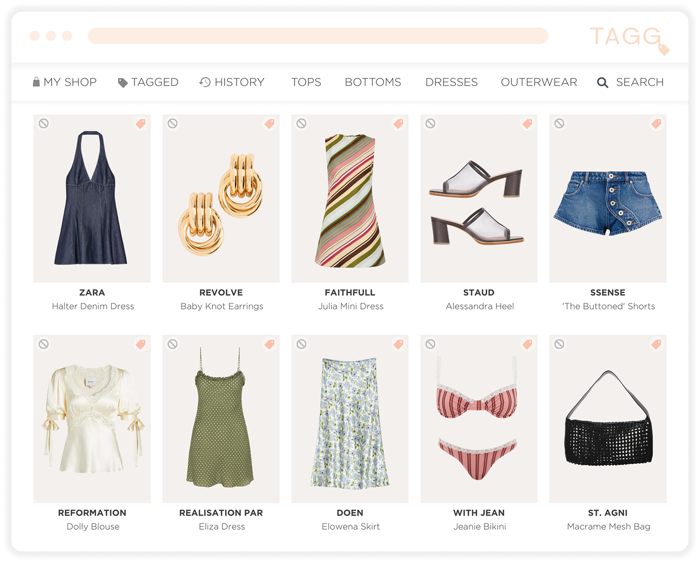Click the 'Halter Denim Dress' title
Screen dimensions: 700x563
point(93,306)
